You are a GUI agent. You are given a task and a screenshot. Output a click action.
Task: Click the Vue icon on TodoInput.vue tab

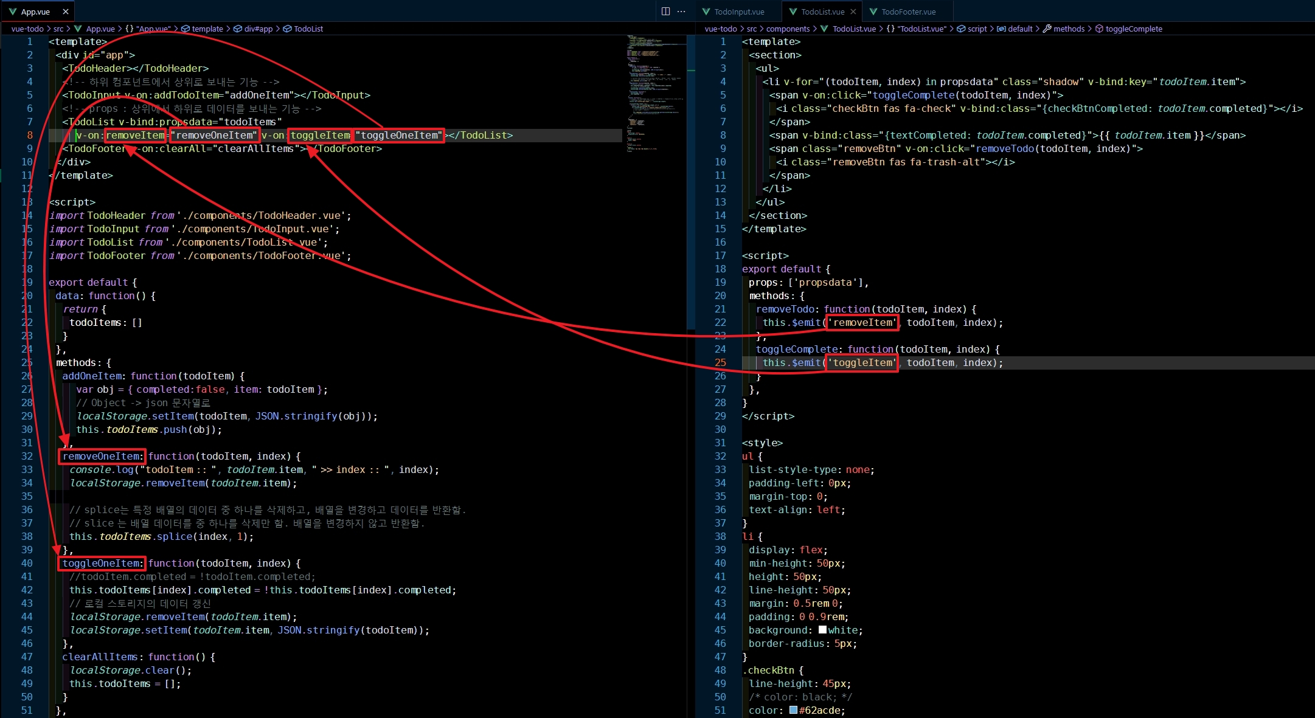click(x=706, y=12)
